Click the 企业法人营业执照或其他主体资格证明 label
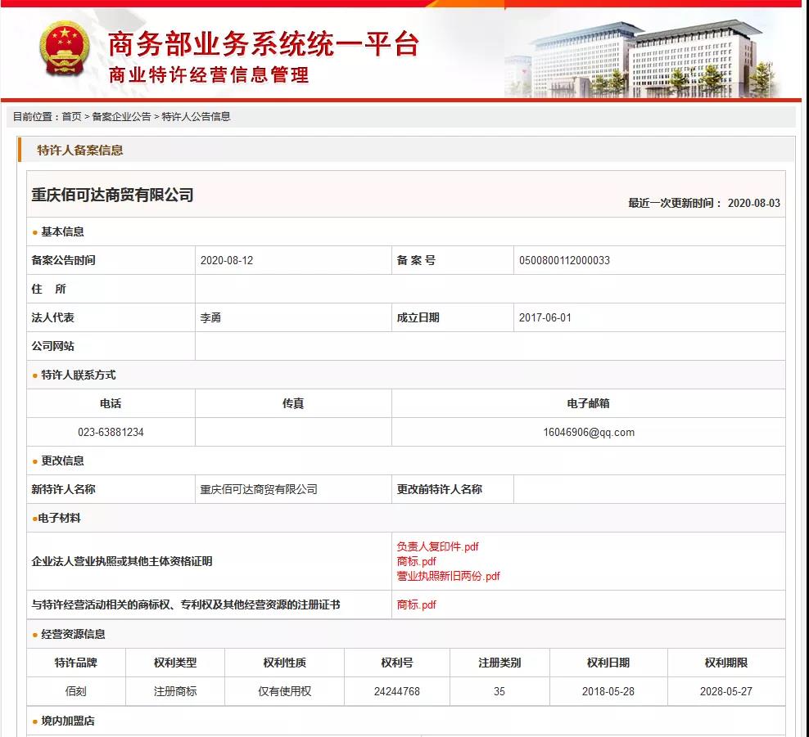 click(x=122, y=561)
